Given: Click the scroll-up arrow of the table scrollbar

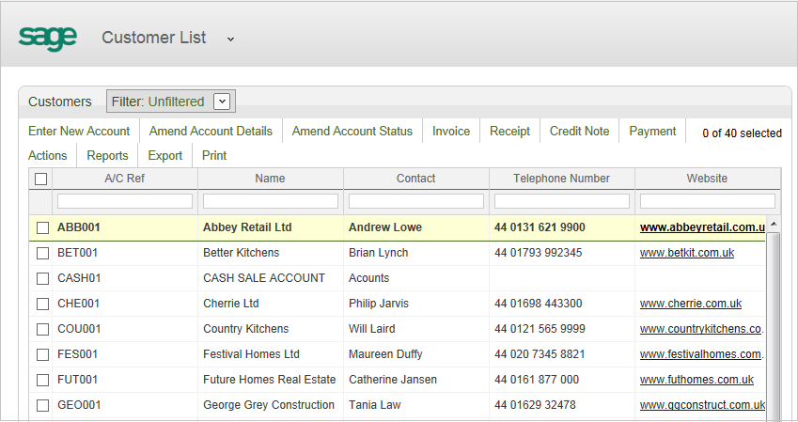Looking at the screenshot, I should click(x=774, y=225).
